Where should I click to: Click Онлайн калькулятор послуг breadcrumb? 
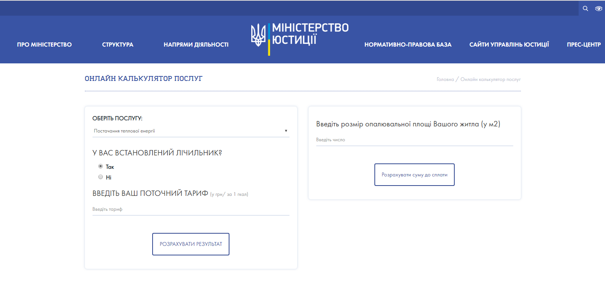pos(491,79)
